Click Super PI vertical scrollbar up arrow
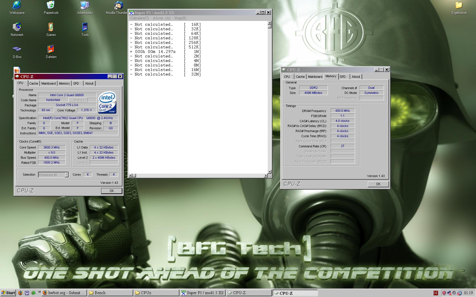 269,23
